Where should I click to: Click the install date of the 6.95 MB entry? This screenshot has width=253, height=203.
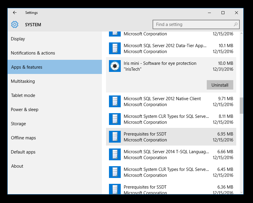click(x=223, y=140)
